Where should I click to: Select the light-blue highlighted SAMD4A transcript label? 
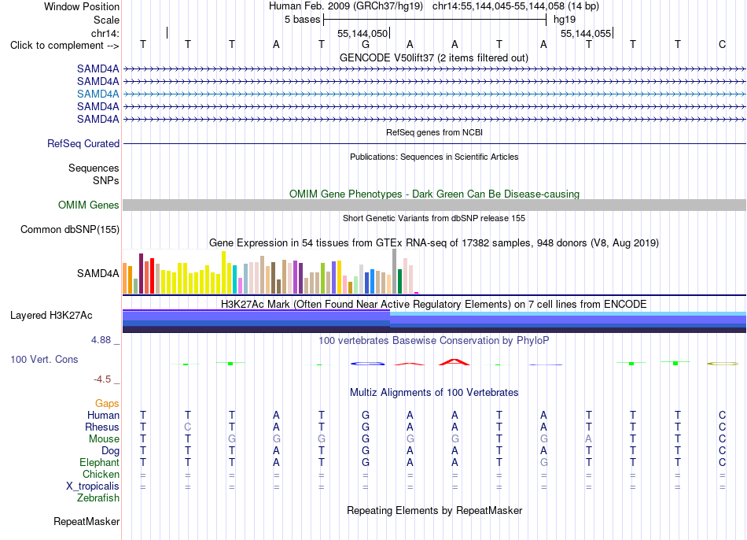coord(98,94)
